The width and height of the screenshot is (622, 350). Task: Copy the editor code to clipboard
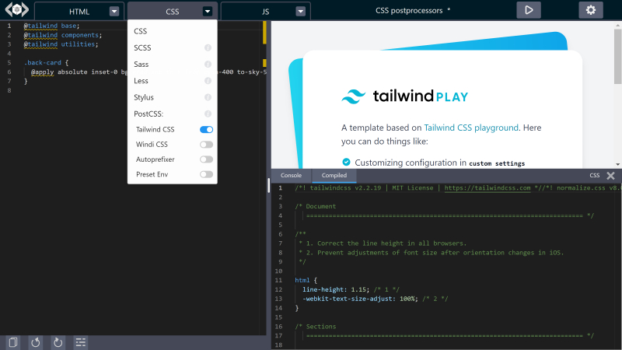pyautogui.click(x=13, y=341)
